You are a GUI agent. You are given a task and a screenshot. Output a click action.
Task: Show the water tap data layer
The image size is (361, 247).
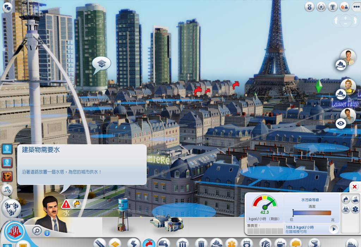[x=346, y=199]
